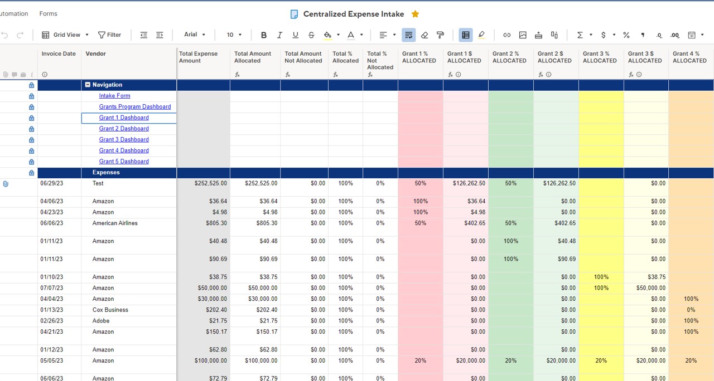Open the Automation menu
Screen dimensions: 714x381
click(x=15, y=14)
